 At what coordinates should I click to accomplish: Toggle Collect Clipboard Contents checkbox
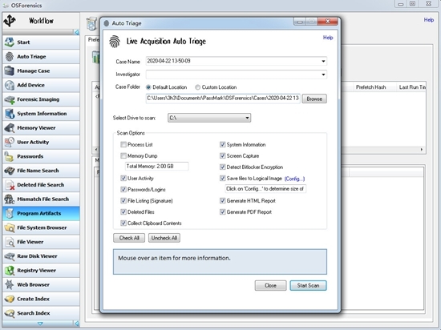[x=123, y=223]
